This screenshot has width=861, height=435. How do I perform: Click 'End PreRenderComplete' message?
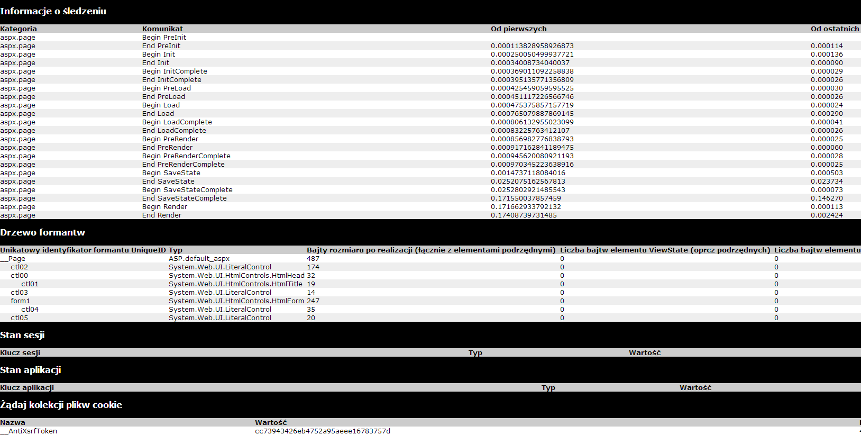184,165
